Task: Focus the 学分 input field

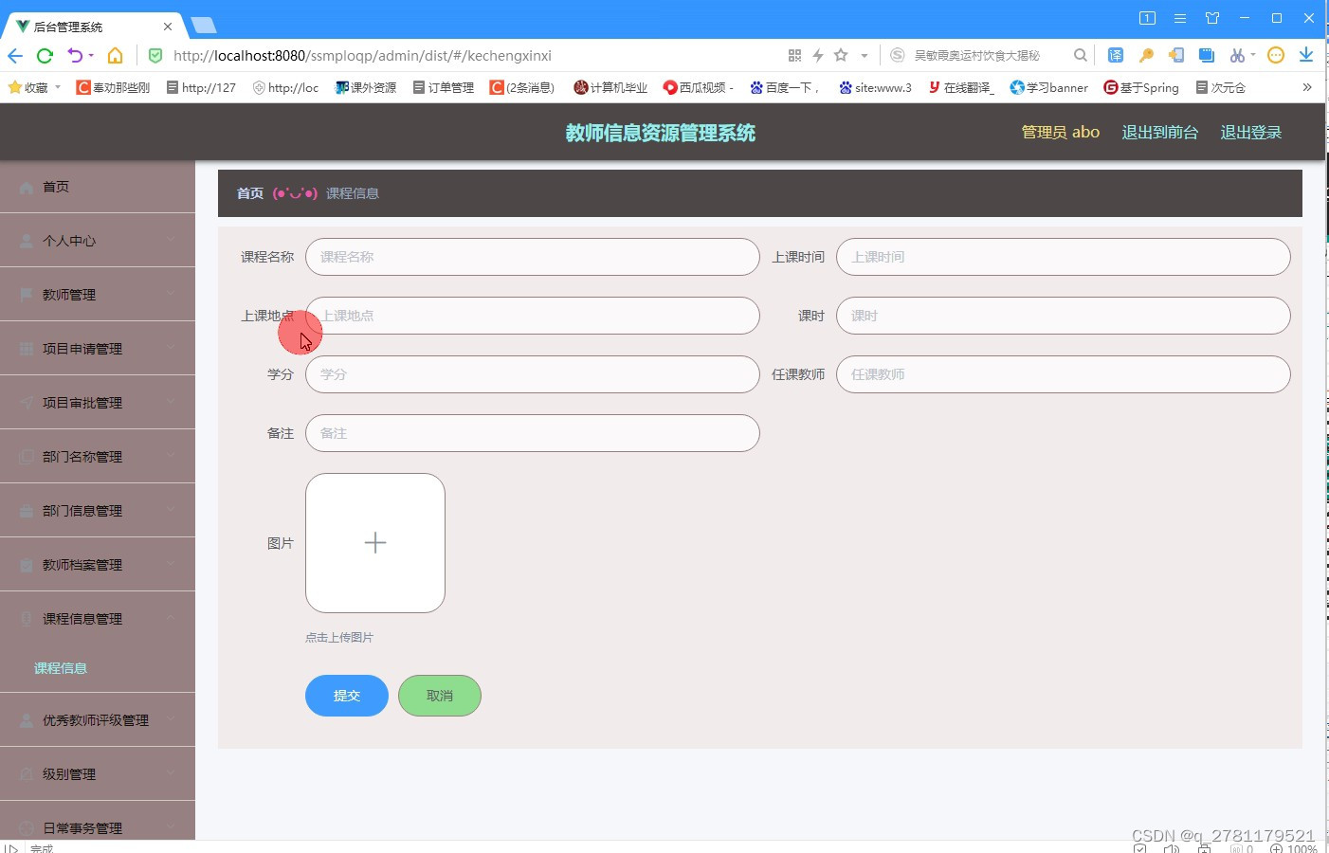Action: coord(533,374)
